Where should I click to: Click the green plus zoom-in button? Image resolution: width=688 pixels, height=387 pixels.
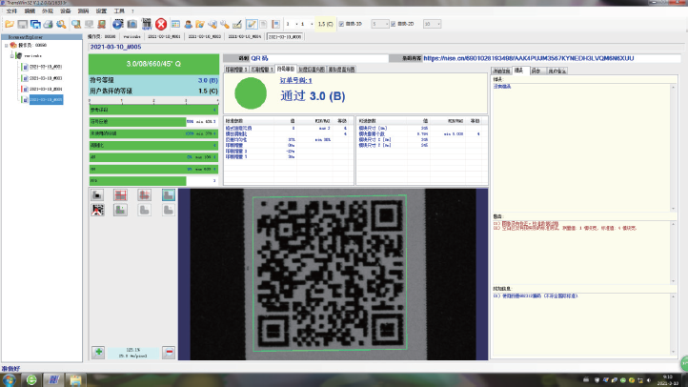click(98, 352)
